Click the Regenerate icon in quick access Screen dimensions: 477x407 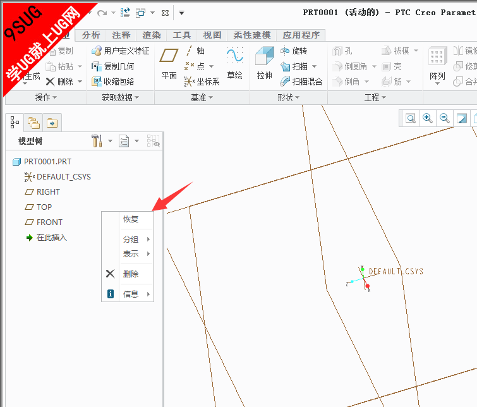pyautogui.click(x=125, y=13)
